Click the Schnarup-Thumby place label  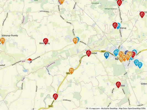pos(10,35)
